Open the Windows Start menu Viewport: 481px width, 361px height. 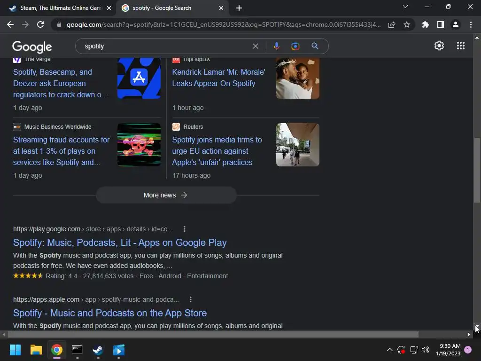pyautogui.click(x=15, y=350)
